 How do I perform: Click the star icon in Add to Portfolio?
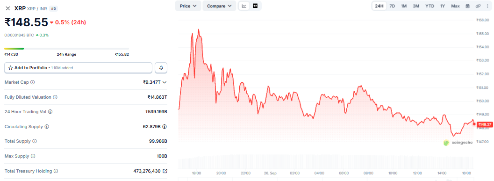10,68
